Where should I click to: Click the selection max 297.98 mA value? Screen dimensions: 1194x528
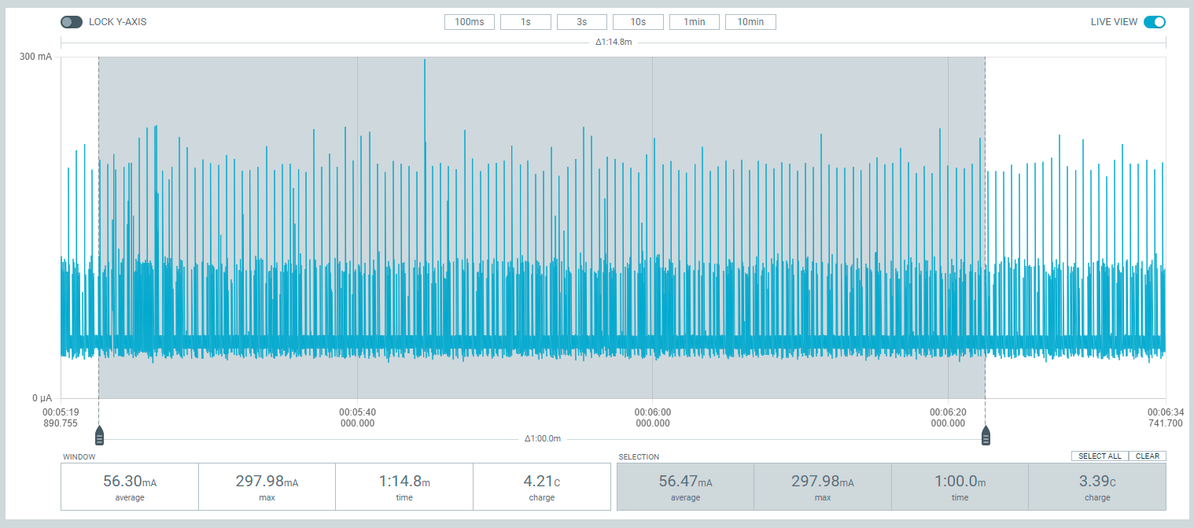(823, 482)
